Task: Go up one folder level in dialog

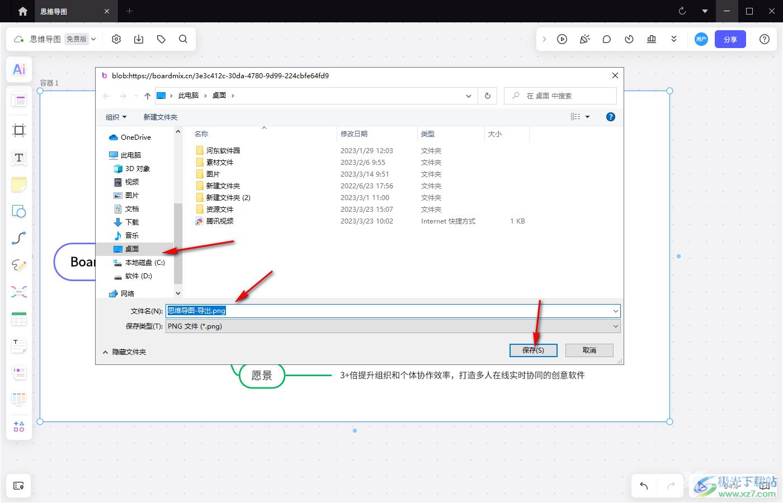Action: 148,96
